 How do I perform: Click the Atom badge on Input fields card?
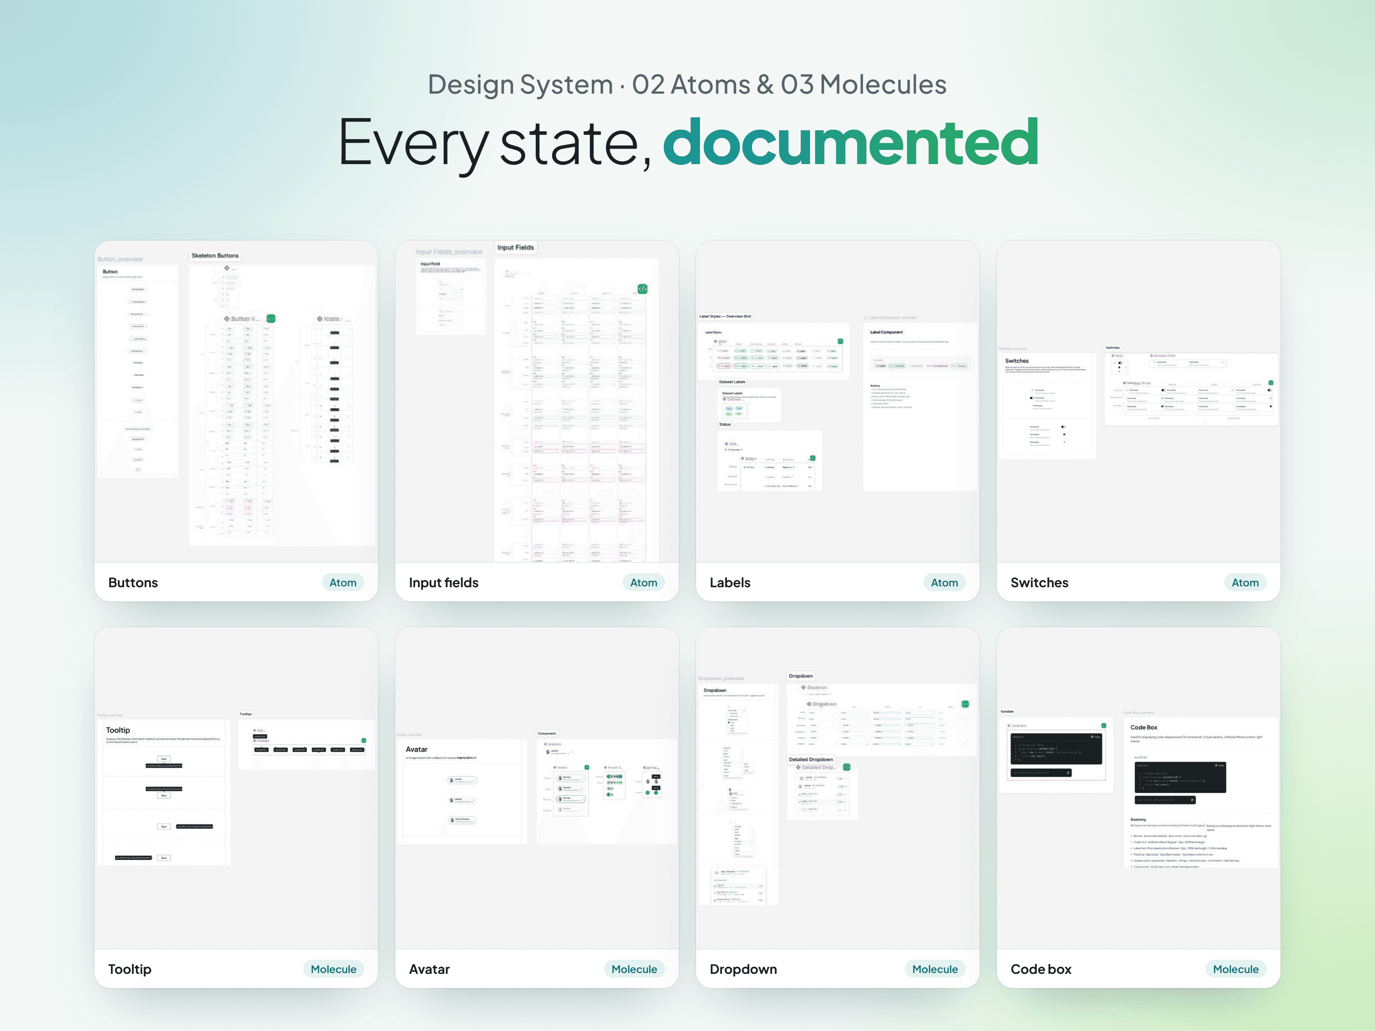tap(644, 583)
